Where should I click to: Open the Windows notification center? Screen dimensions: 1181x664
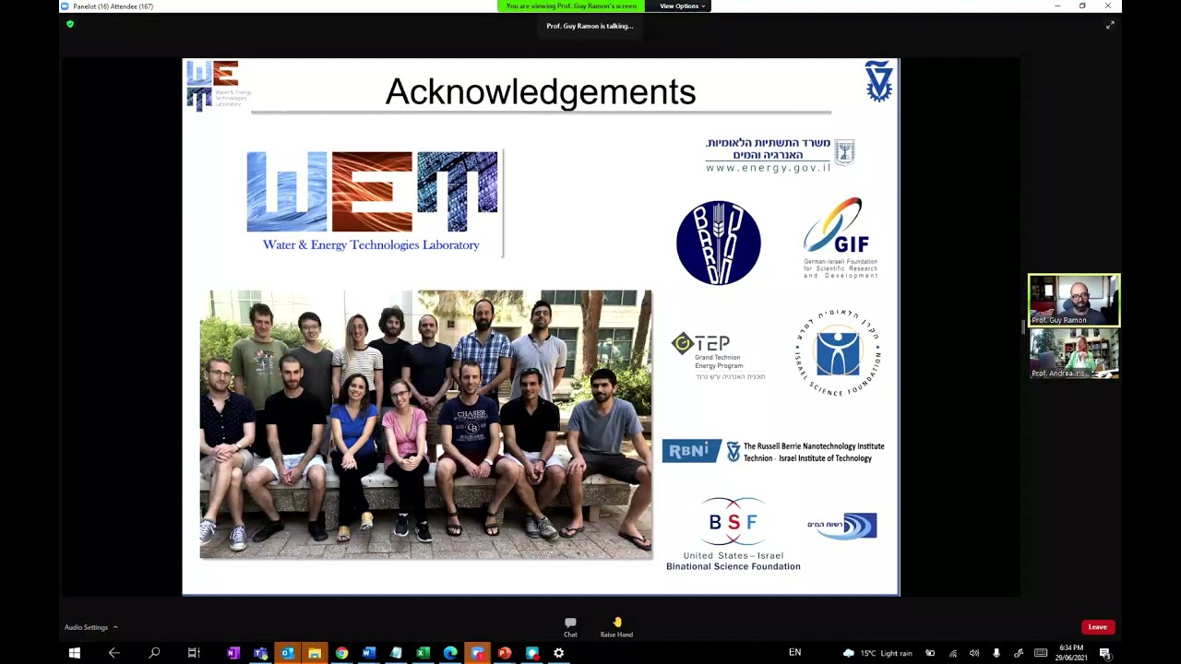tap(1104, 653)
